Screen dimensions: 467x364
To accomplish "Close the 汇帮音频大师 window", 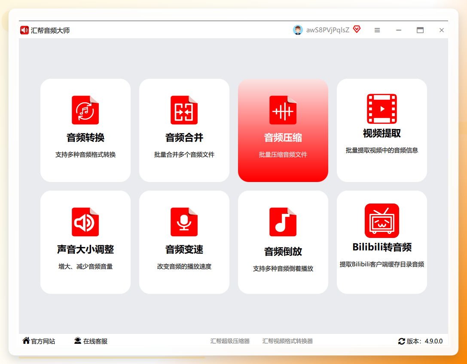I will click(442, 30).
